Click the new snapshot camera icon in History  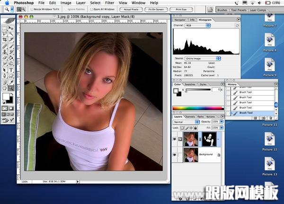point(263,118)
